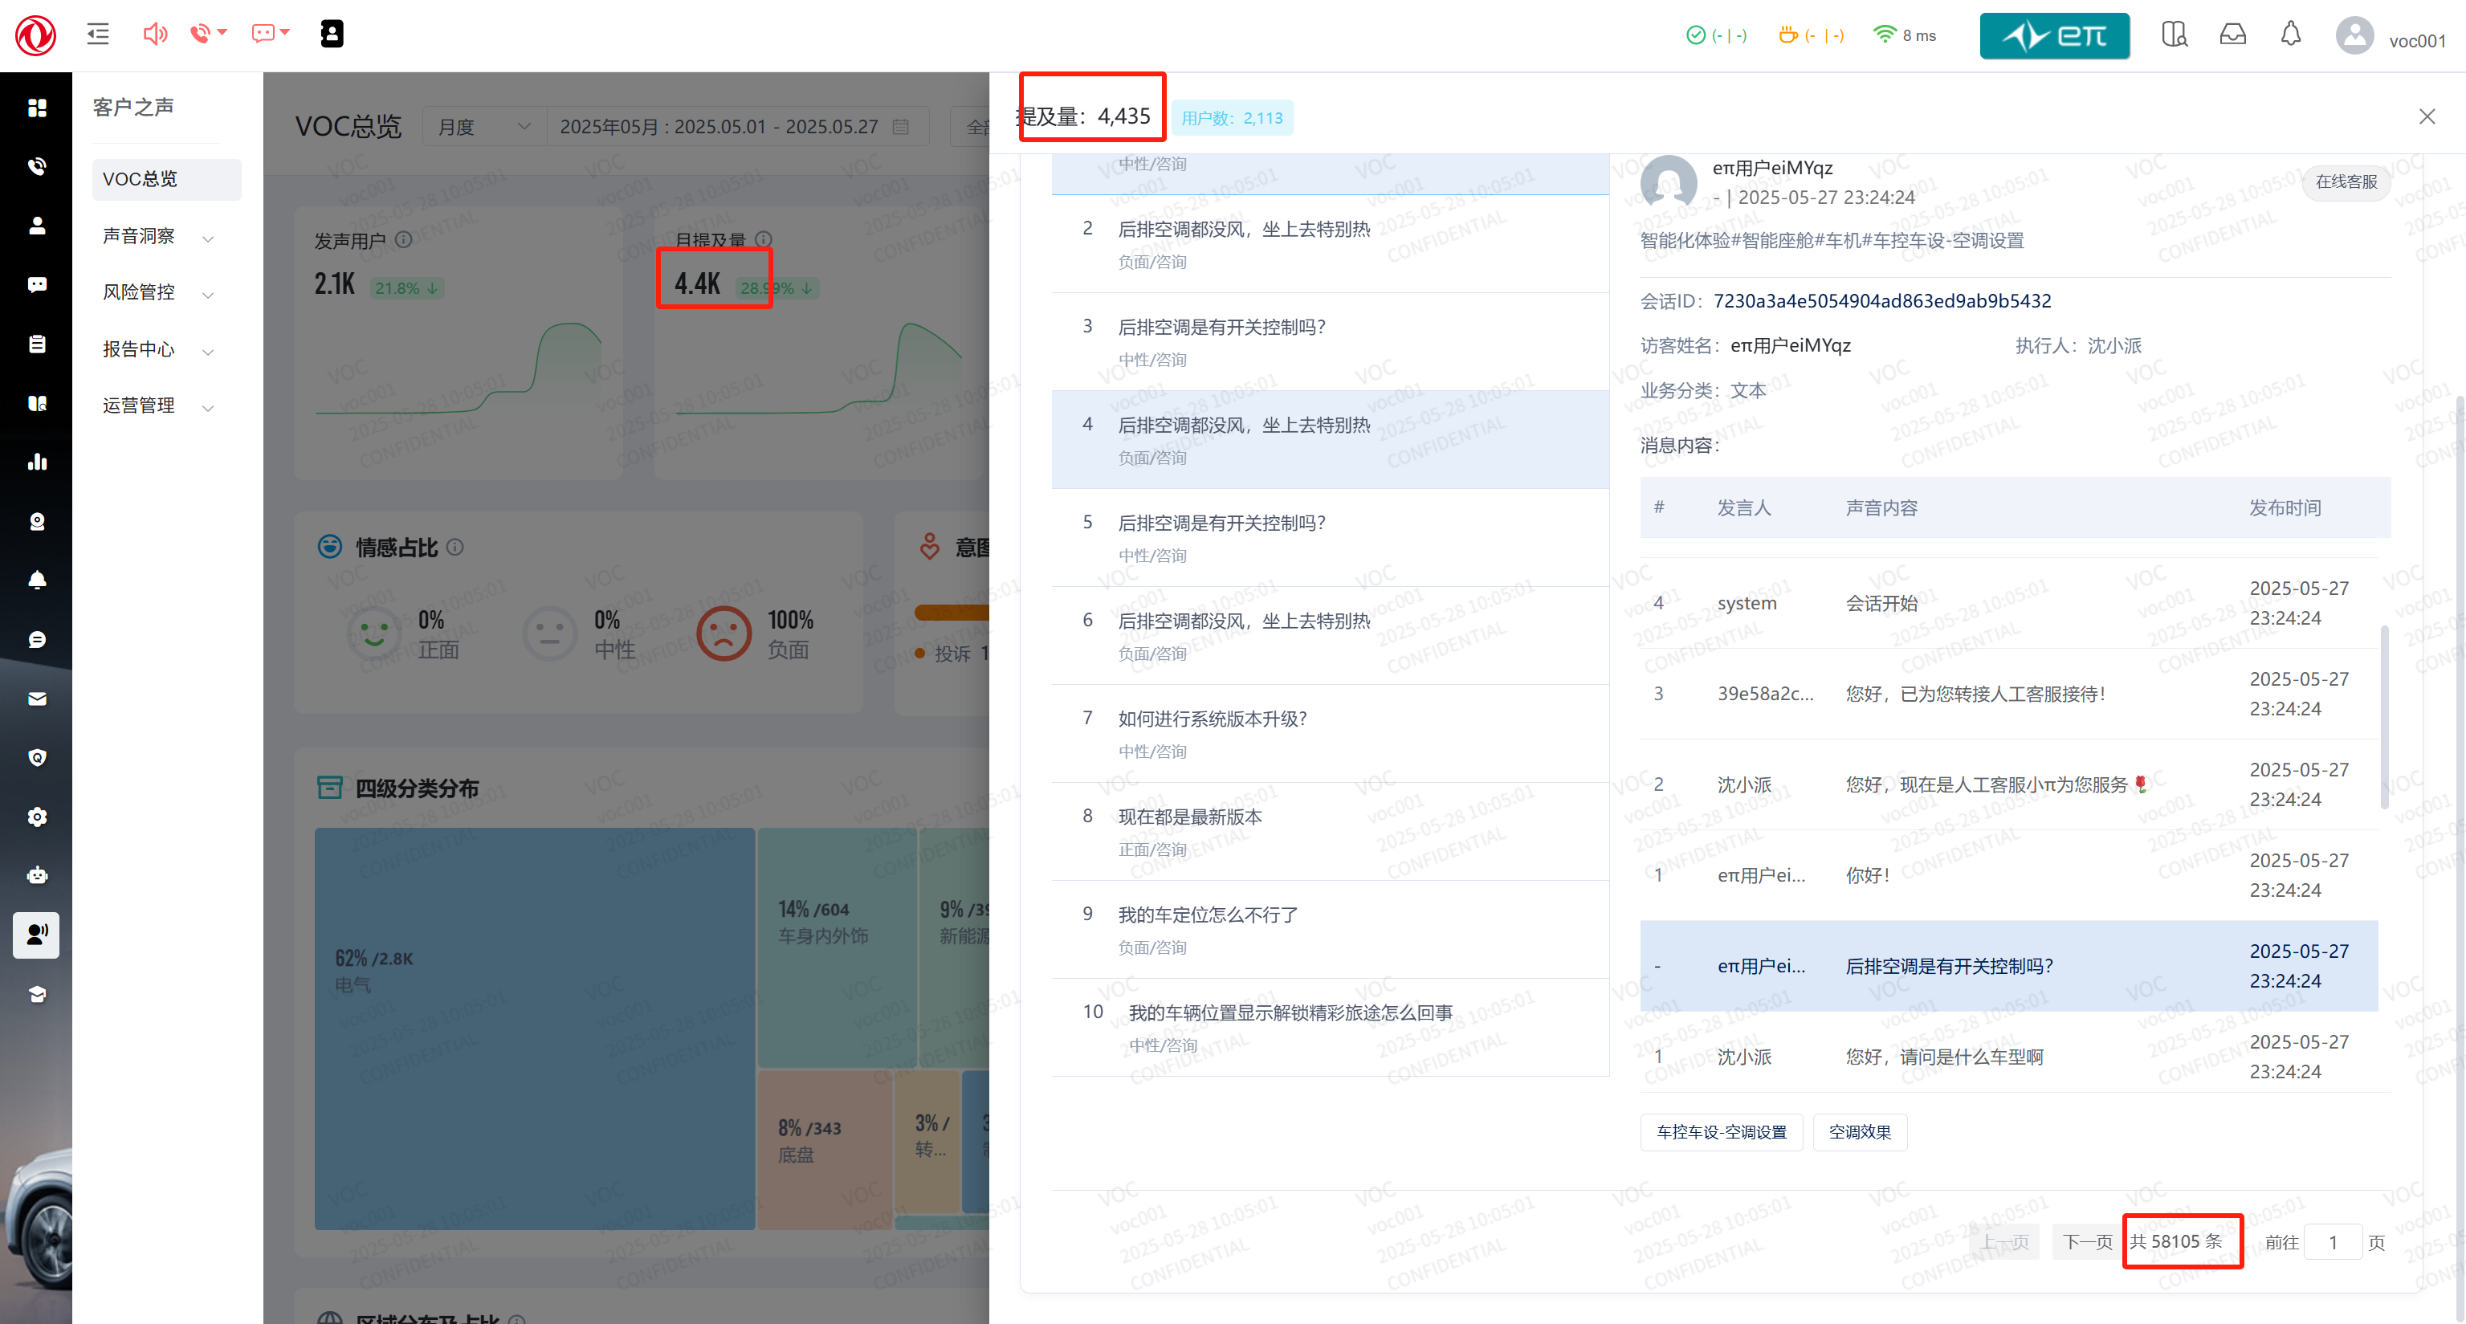Screen dimensions: 2466x1324
Task: Select the customer voice icon in left rail
Action: (36, 935)
